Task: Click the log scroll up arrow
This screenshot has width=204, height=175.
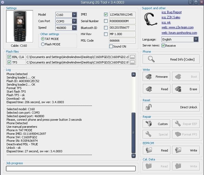Action: pyautogui.click(x=134, y=75)
